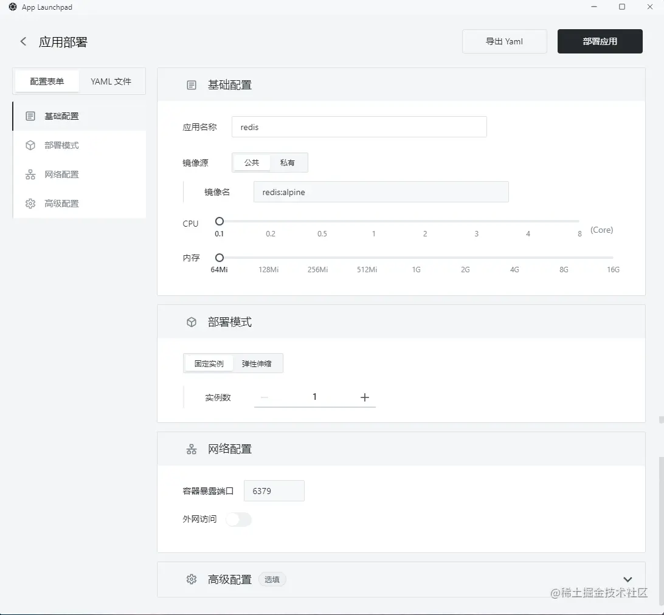Set CPU slider to 1 core mark
Screen dimensions: 664x615
[373, 233]
